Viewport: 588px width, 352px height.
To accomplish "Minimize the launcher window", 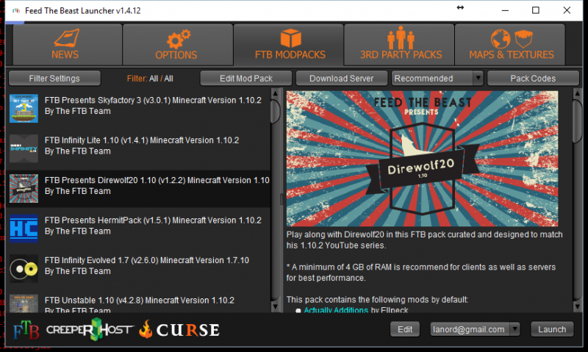I will click(x=505, y=10).
